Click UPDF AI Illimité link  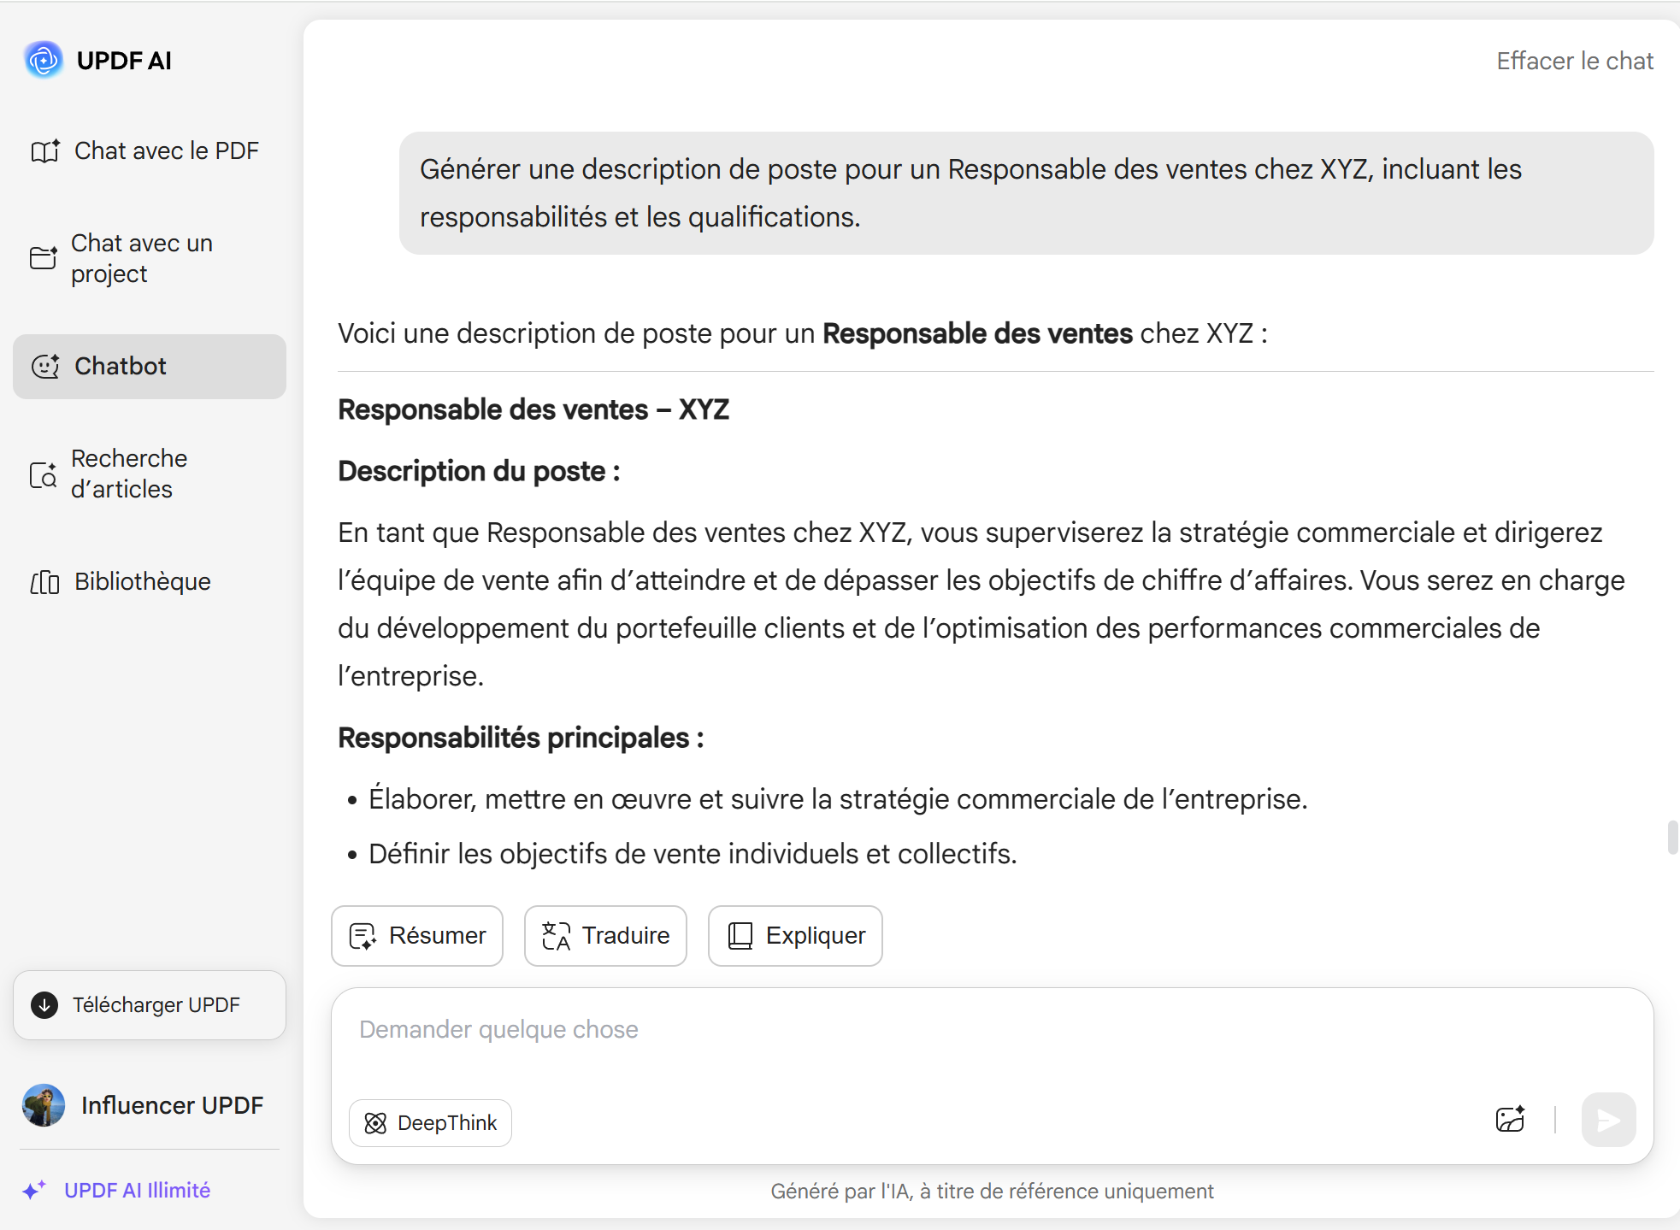click(x=137, y=1190)
